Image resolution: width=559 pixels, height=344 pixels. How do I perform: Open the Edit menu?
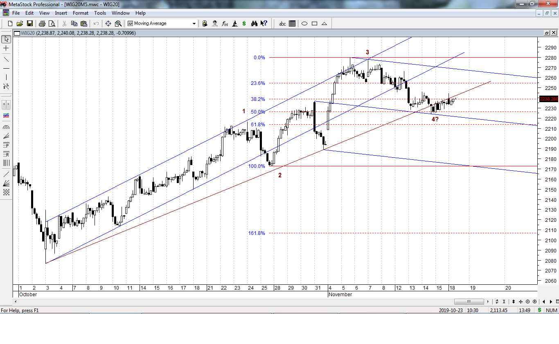[29, 13]
